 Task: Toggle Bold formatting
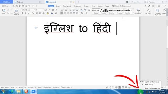pos(22,13)
